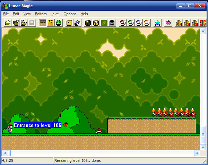Screen dimensions: 208x165
Task: Click 'Rendering level 106...done.' status text
Action: [78, 160]
